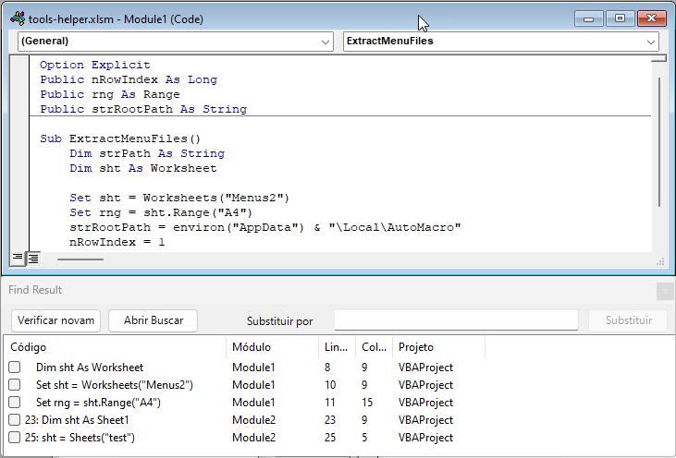Click the code window horizontal scrollbar thumb
This screenshot has width=676, height=458.
pos(80,259)
